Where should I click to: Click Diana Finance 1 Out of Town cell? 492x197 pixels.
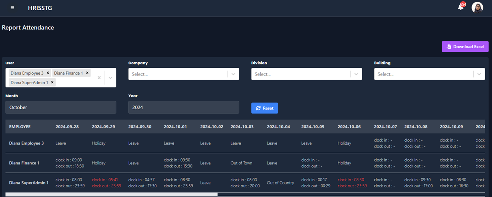242,163
